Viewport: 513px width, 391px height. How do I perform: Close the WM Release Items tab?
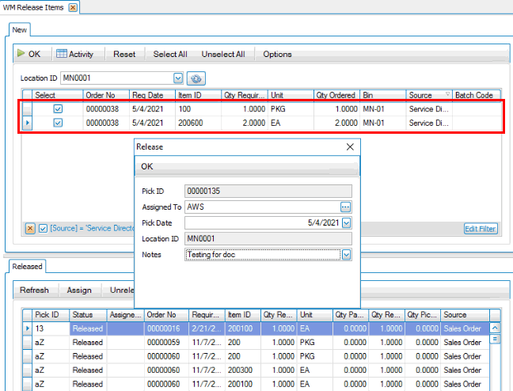pos(73,7)
